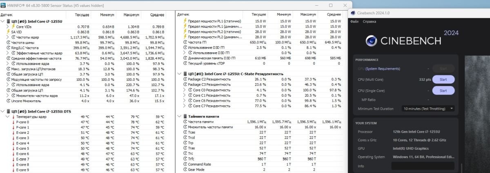Click the icon next to Tcas timing
Screen dimensions: 490x173
185,132
